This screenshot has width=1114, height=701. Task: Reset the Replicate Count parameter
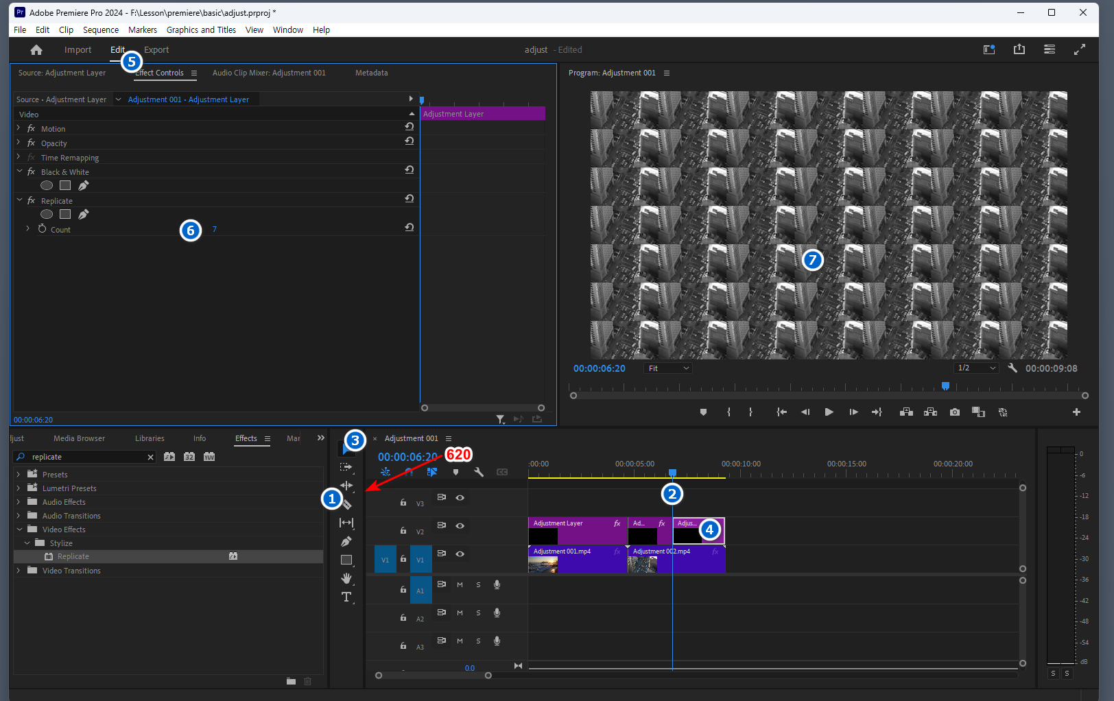click(x=409, y=228)
